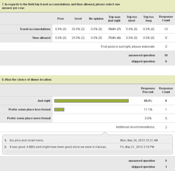Click the 70.0% (7) travel accomodations cell

coord(114,29)
